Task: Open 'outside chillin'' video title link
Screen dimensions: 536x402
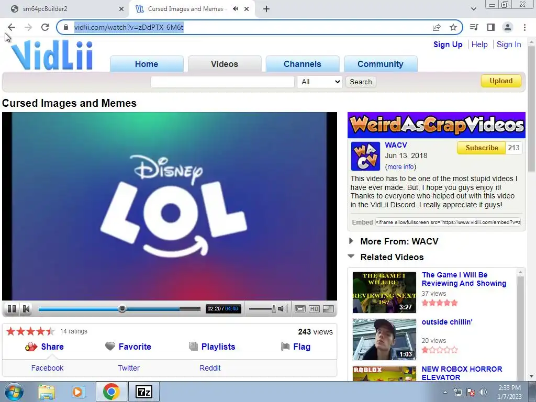Action: point(447,322)
